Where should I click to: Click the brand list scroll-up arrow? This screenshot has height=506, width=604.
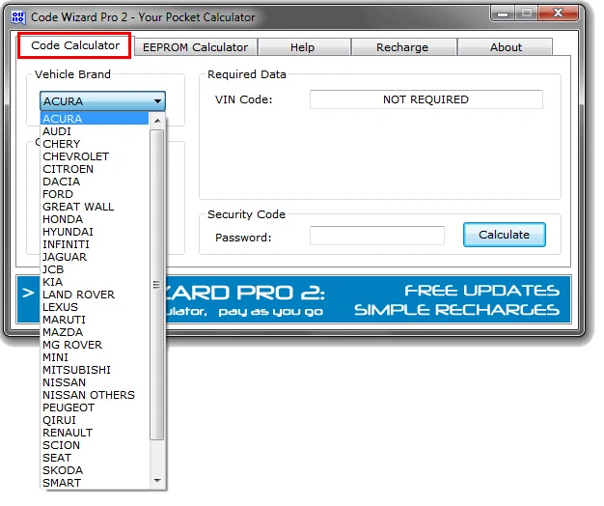point(157,121)
